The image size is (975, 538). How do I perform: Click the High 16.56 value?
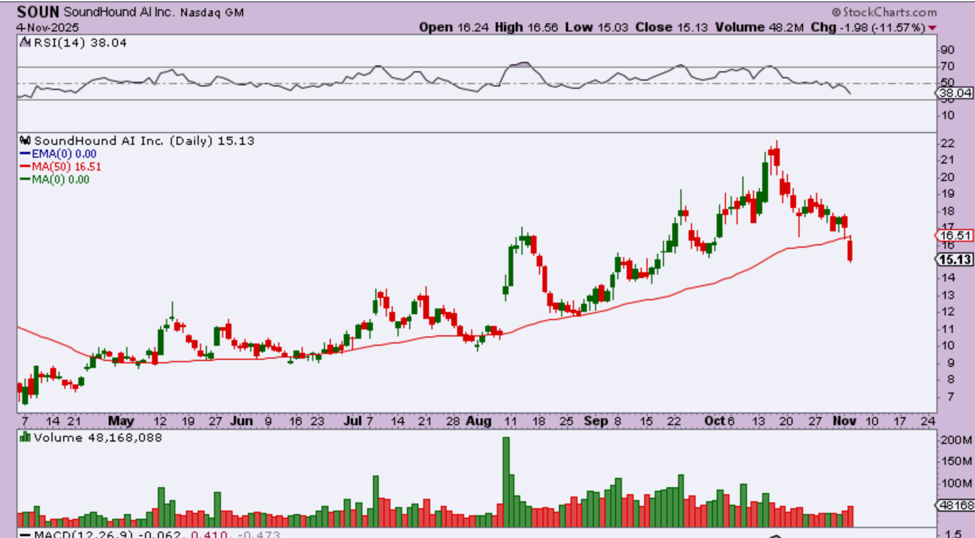[x=526, y=27]
